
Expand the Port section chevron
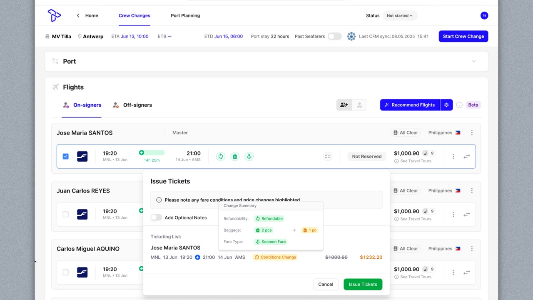(x=473, y=61)
